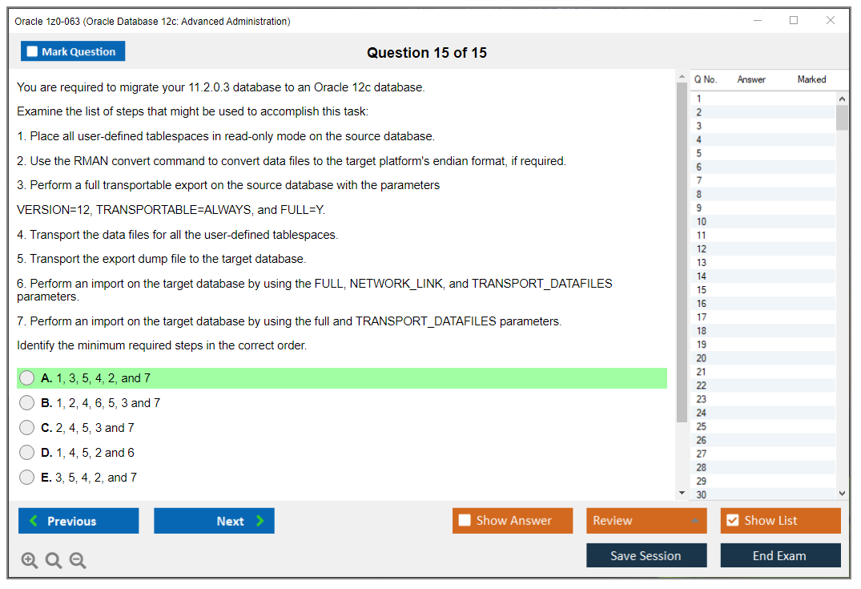861x589 pixels.
Task: Enable the Show Answer checkbox
Action: 465,521
